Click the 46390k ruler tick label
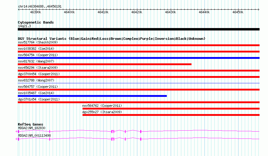Viewport: 268px width, 156px height. point(36,12)
